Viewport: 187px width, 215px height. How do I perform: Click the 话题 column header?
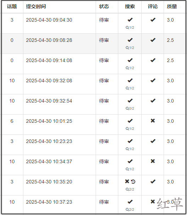12,7
